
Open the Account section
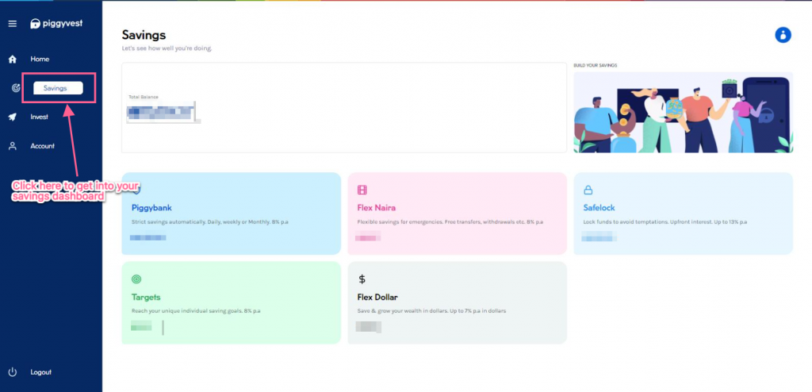coord(43,146)
